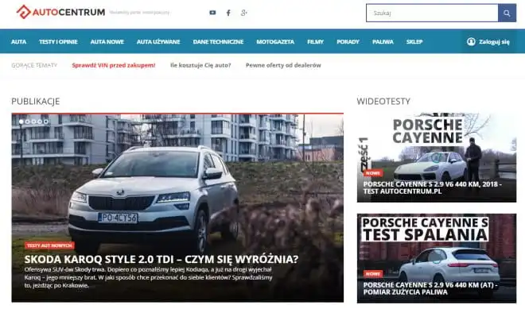Click the TESTY AUT NOWYCH category tag
525x309 pixels.
(49, 245)
